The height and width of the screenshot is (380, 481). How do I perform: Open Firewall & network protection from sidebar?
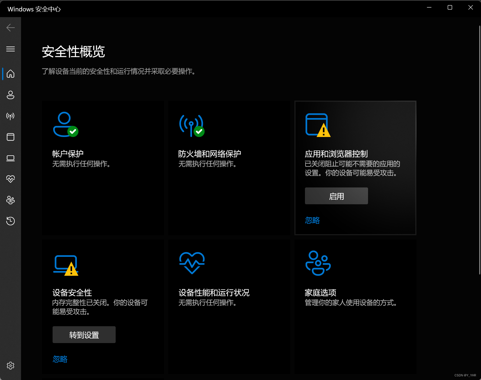click(x=11, y=116)
